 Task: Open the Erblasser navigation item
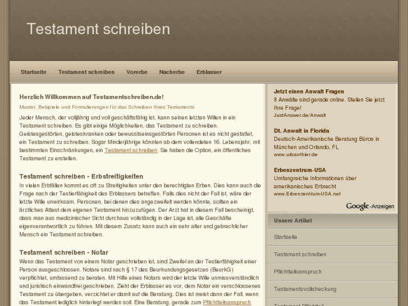click(x=209, y=72)
